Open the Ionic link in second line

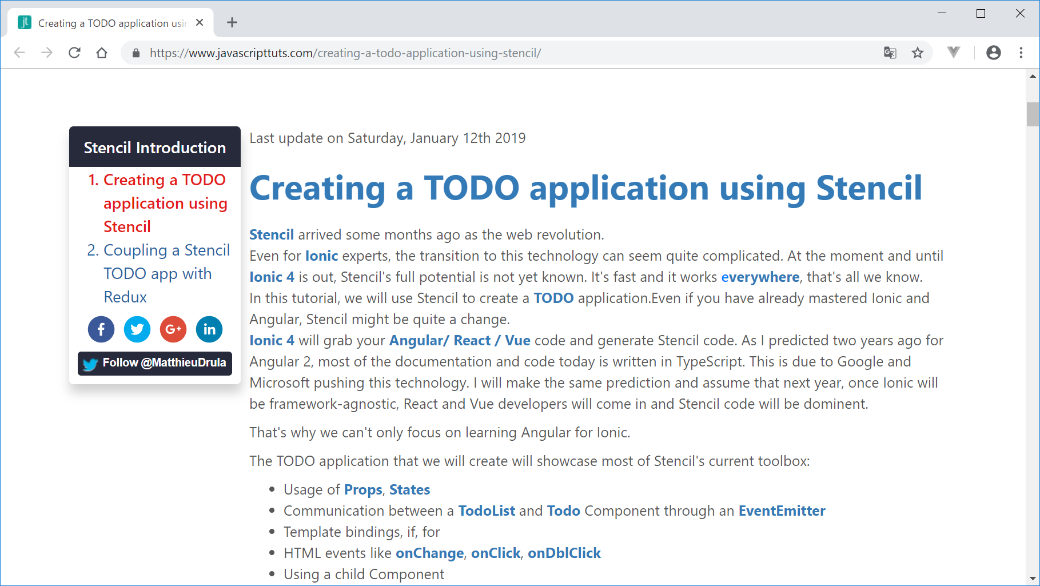pyautogui.click(x=321, y=256)
